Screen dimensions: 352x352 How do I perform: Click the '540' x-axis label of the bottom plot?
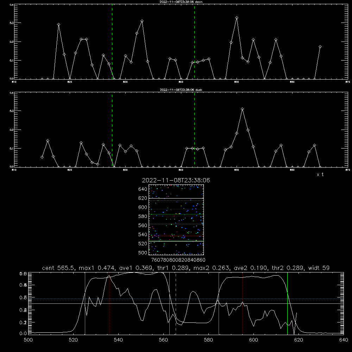tap(118, 340)
